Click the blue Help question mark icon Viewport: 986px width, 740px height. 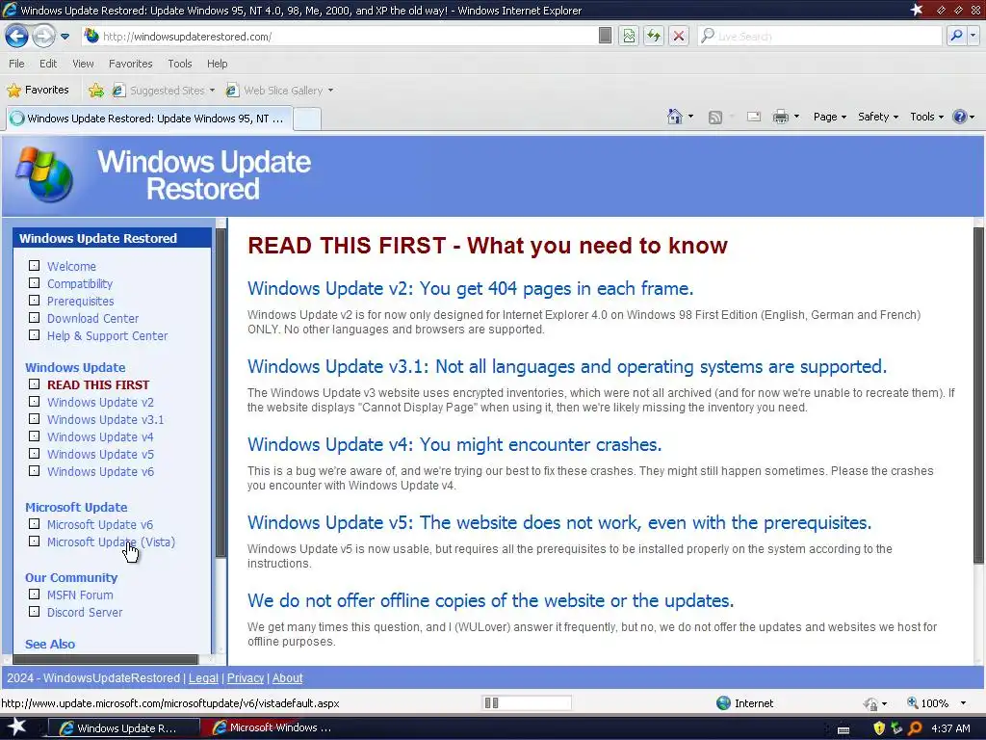960,117
